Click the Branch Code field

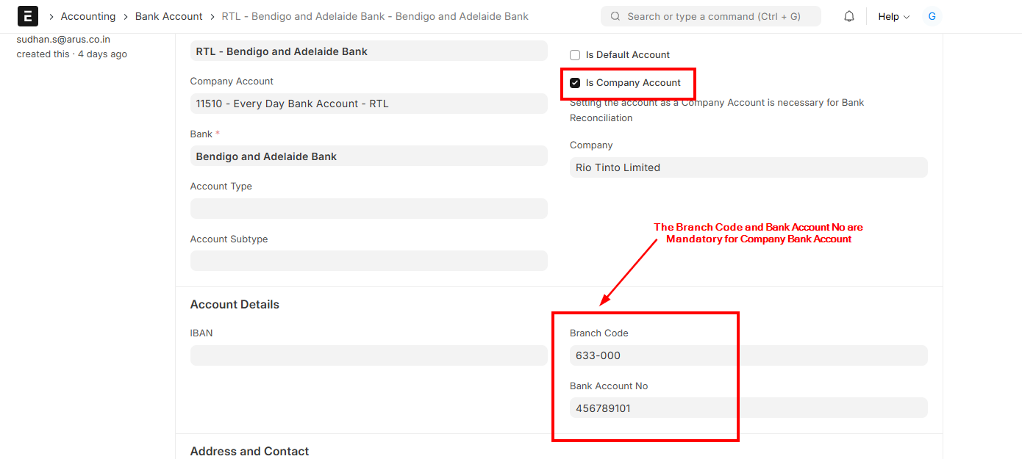tap(748, 355)
